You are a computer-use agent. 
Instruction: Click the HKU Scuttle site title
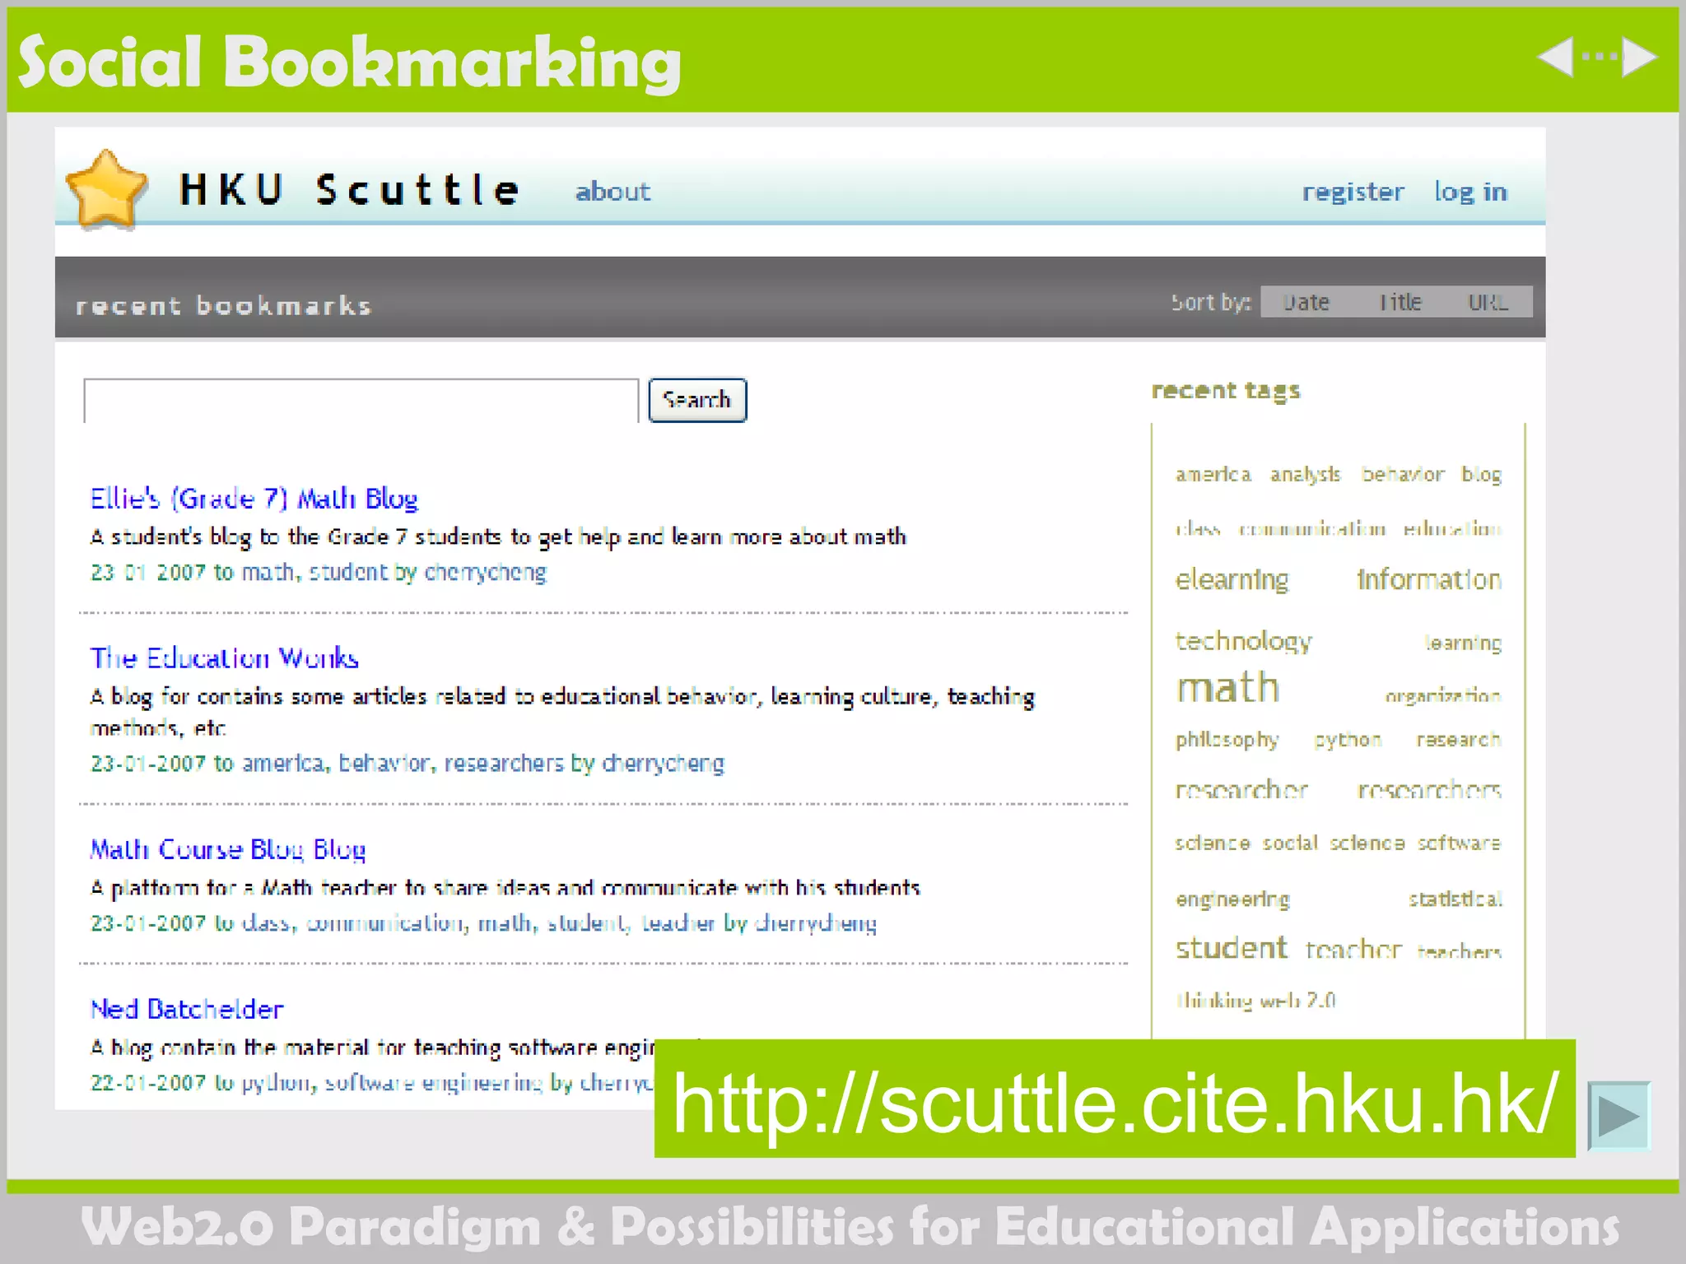click(x=350, y=189)
